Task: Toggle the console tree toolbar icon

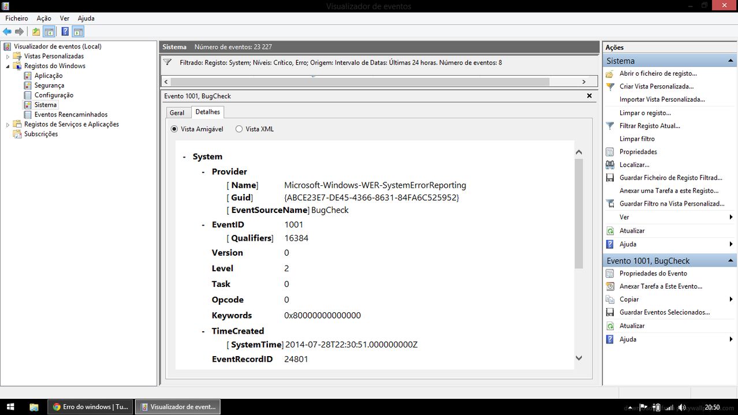Action: [x=49, y=32]
